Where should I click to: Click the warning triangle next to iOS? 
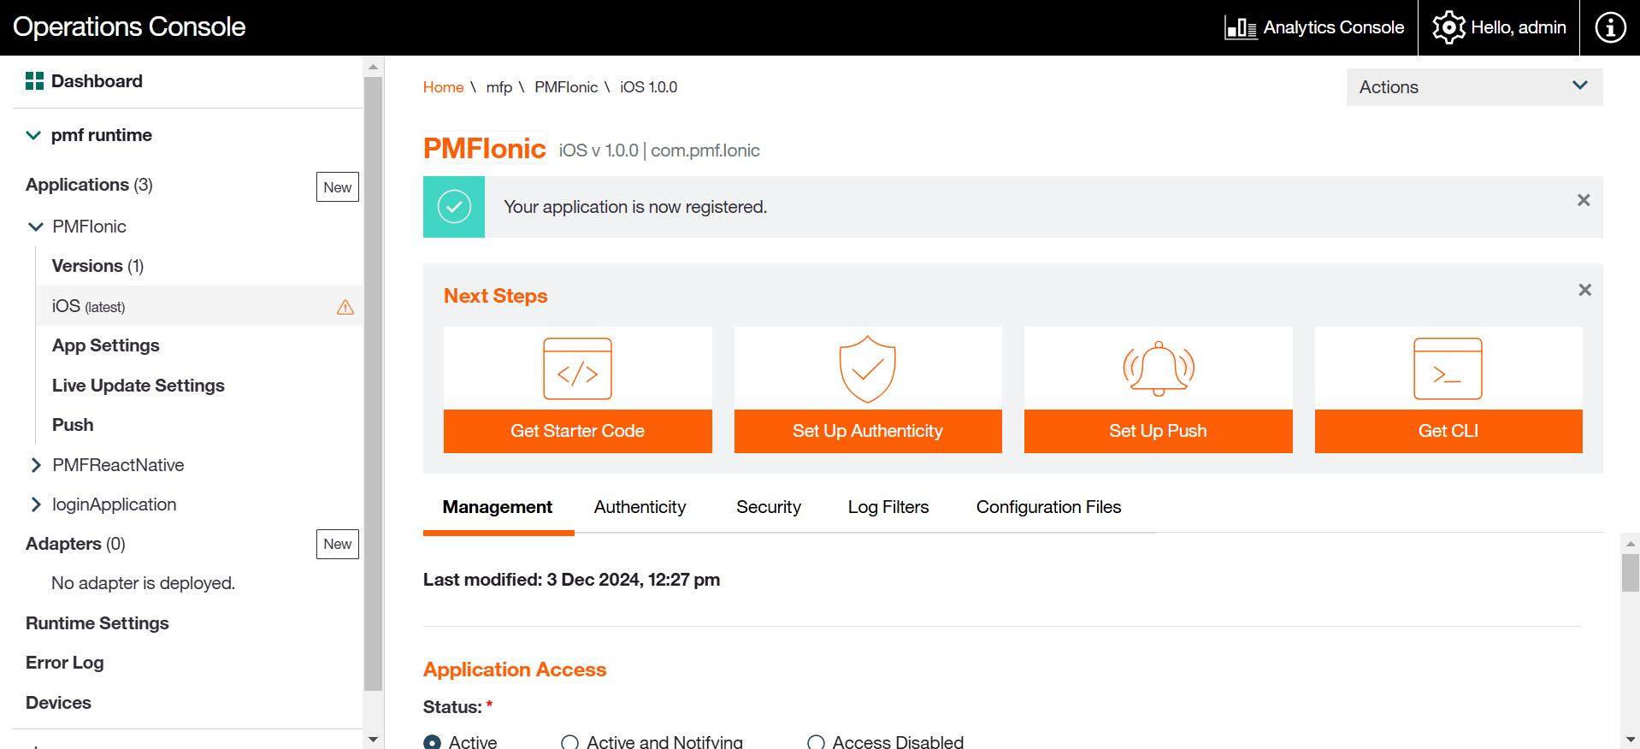(x=345, y=307)
